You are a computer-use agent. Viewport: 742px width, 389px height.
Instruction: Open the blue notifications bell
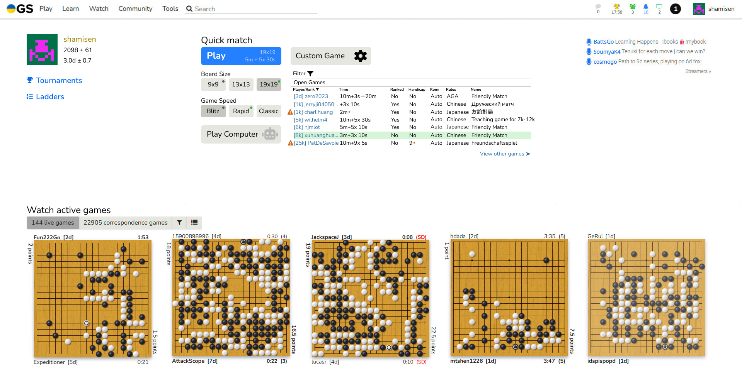click(646, 7)
